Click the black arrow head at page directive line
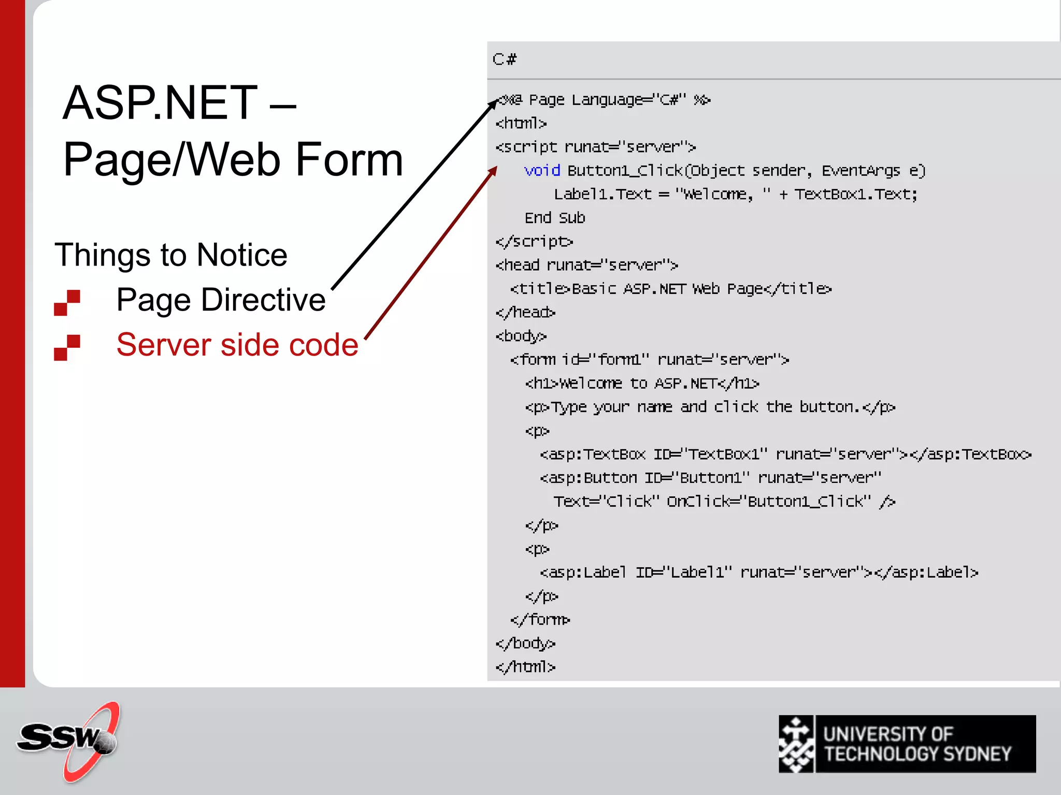Screen dimensions: 1061x795 tap(493, 103)
